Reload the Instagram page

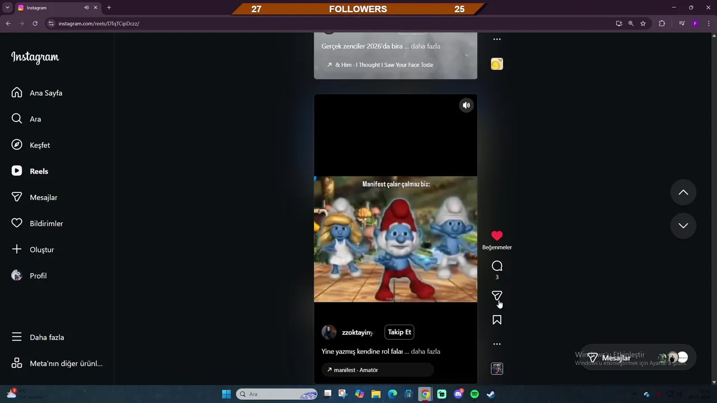(x=35, y=24)
